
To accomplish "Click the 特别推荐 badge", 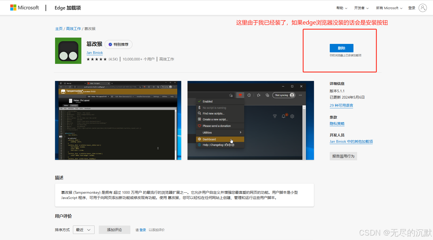I will (119, 44).
